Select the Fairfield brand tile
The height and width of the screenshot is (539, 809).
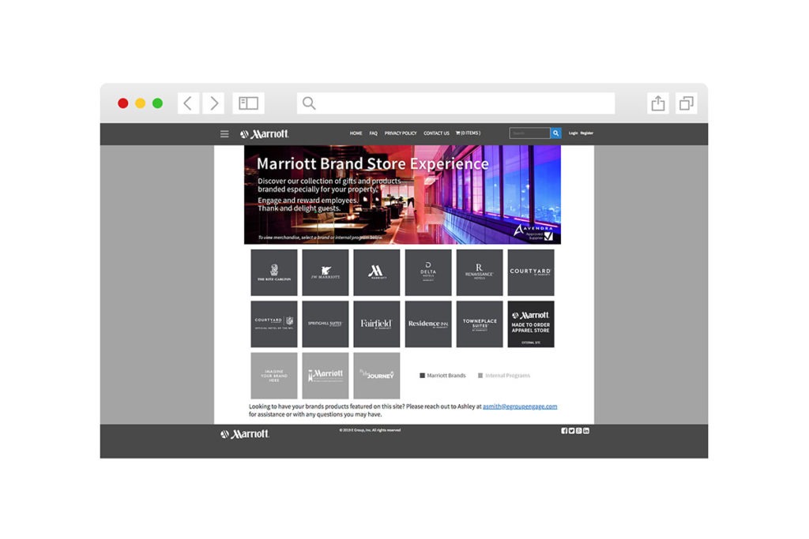click(x=377, y=324)
